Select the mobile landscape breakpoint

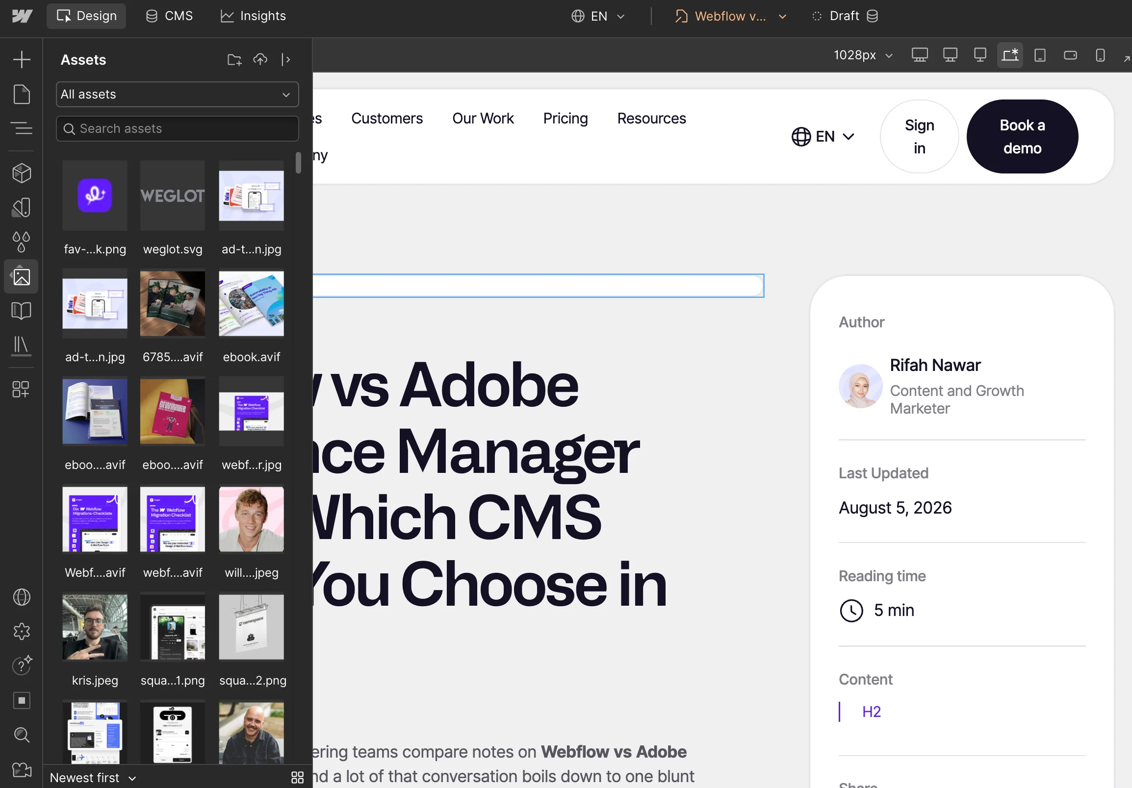point(1070,55)
